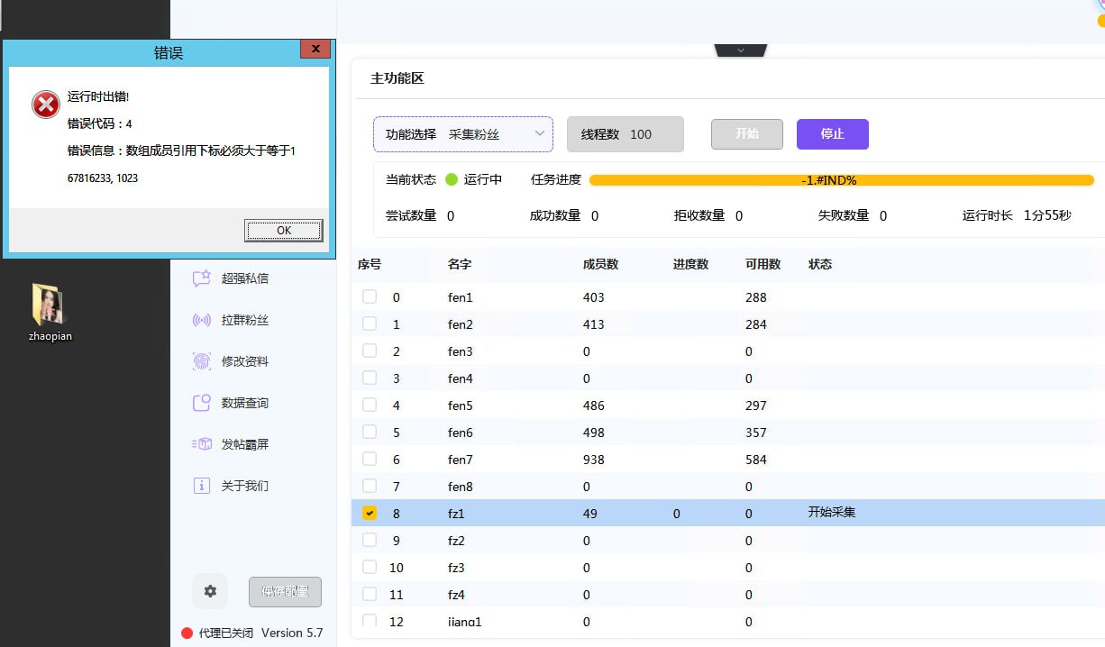
Task: Click the 拉群粉丝 broadcast icon
Action: click(x=202, y=320)
